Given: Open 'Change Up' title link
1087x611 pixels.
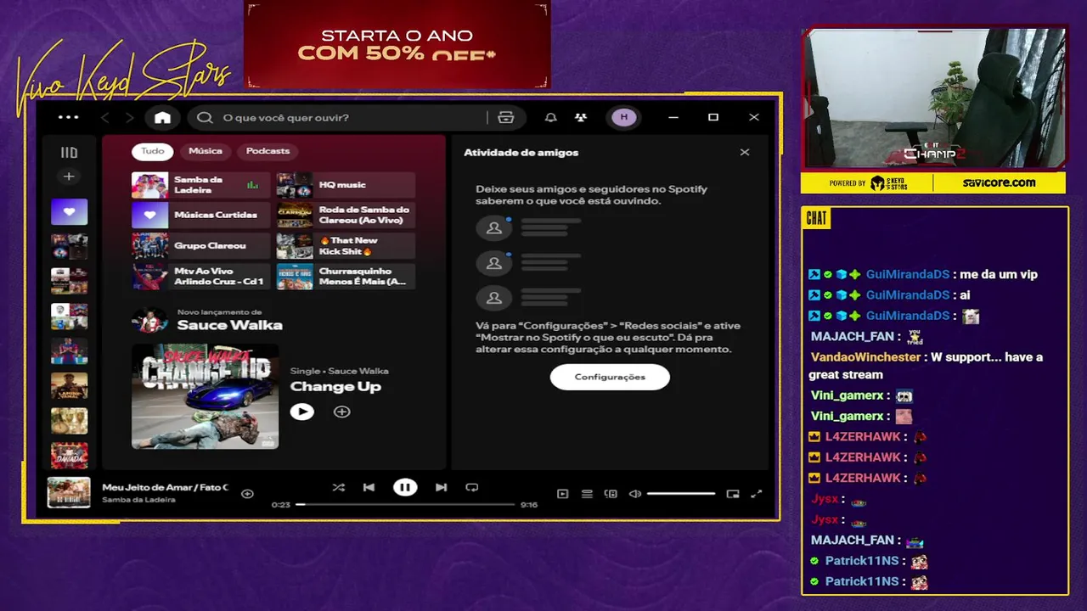Looking at the screenshot, I should [335, 387].
